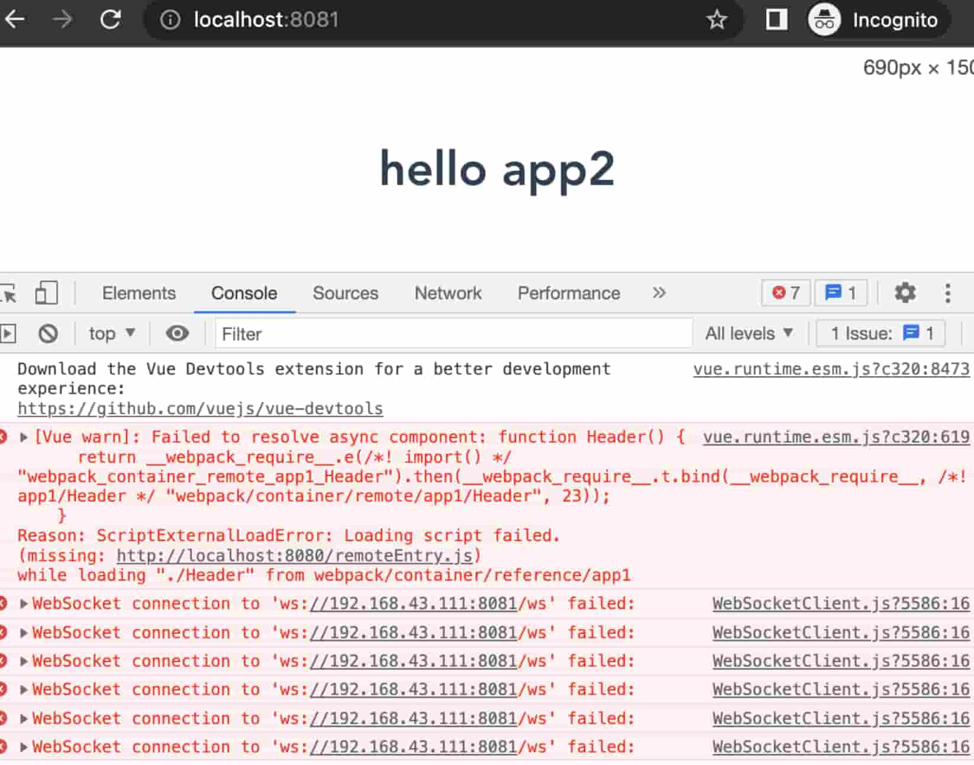The height and width of the screenshot is (765, 974).
Task: Expand the last WebSocket connection error
Action: coord(24,747)
